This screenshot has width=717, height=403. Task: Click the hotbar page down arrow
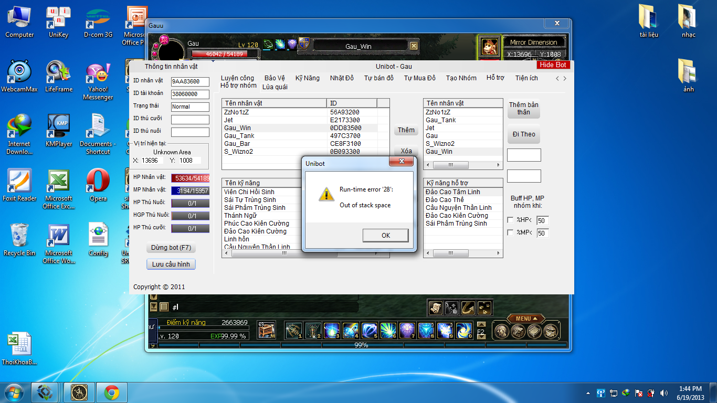point(481,337)
